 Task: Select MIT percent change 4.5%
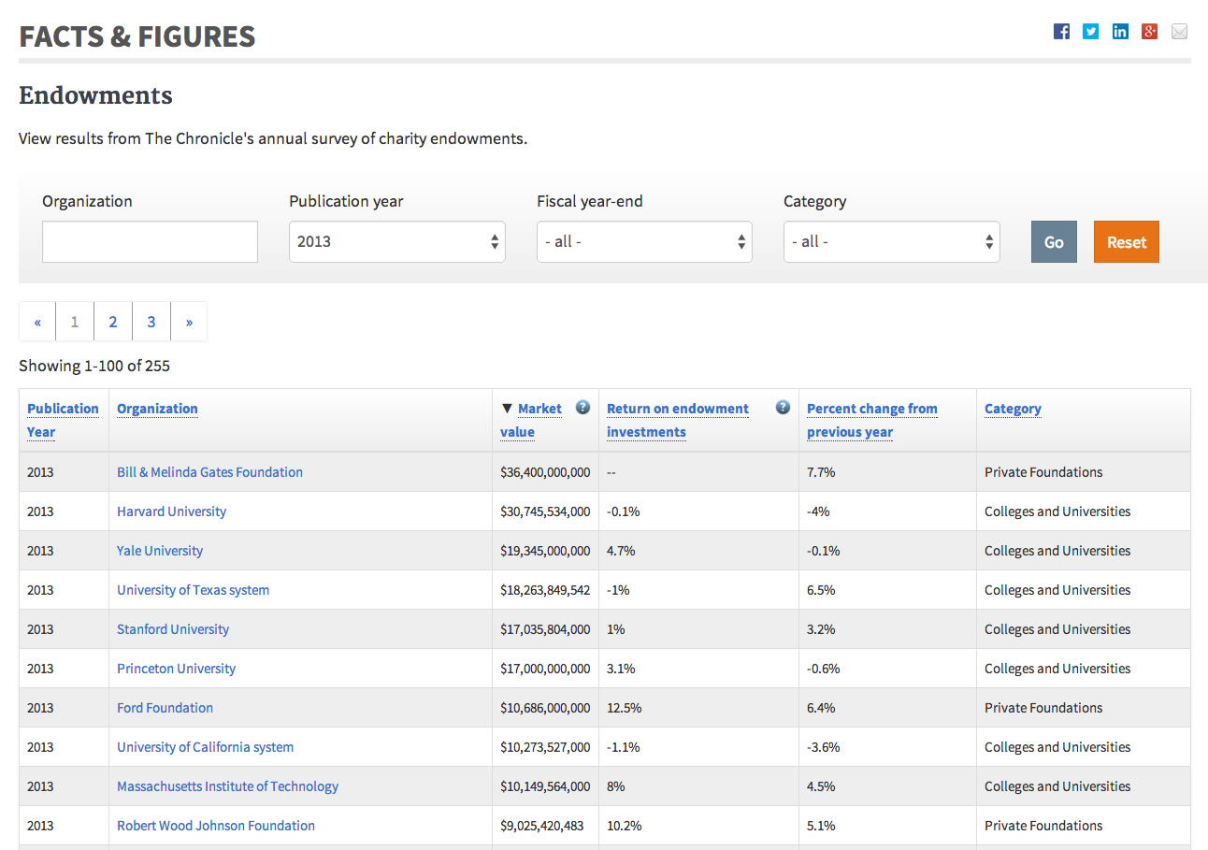coord(821,786)
